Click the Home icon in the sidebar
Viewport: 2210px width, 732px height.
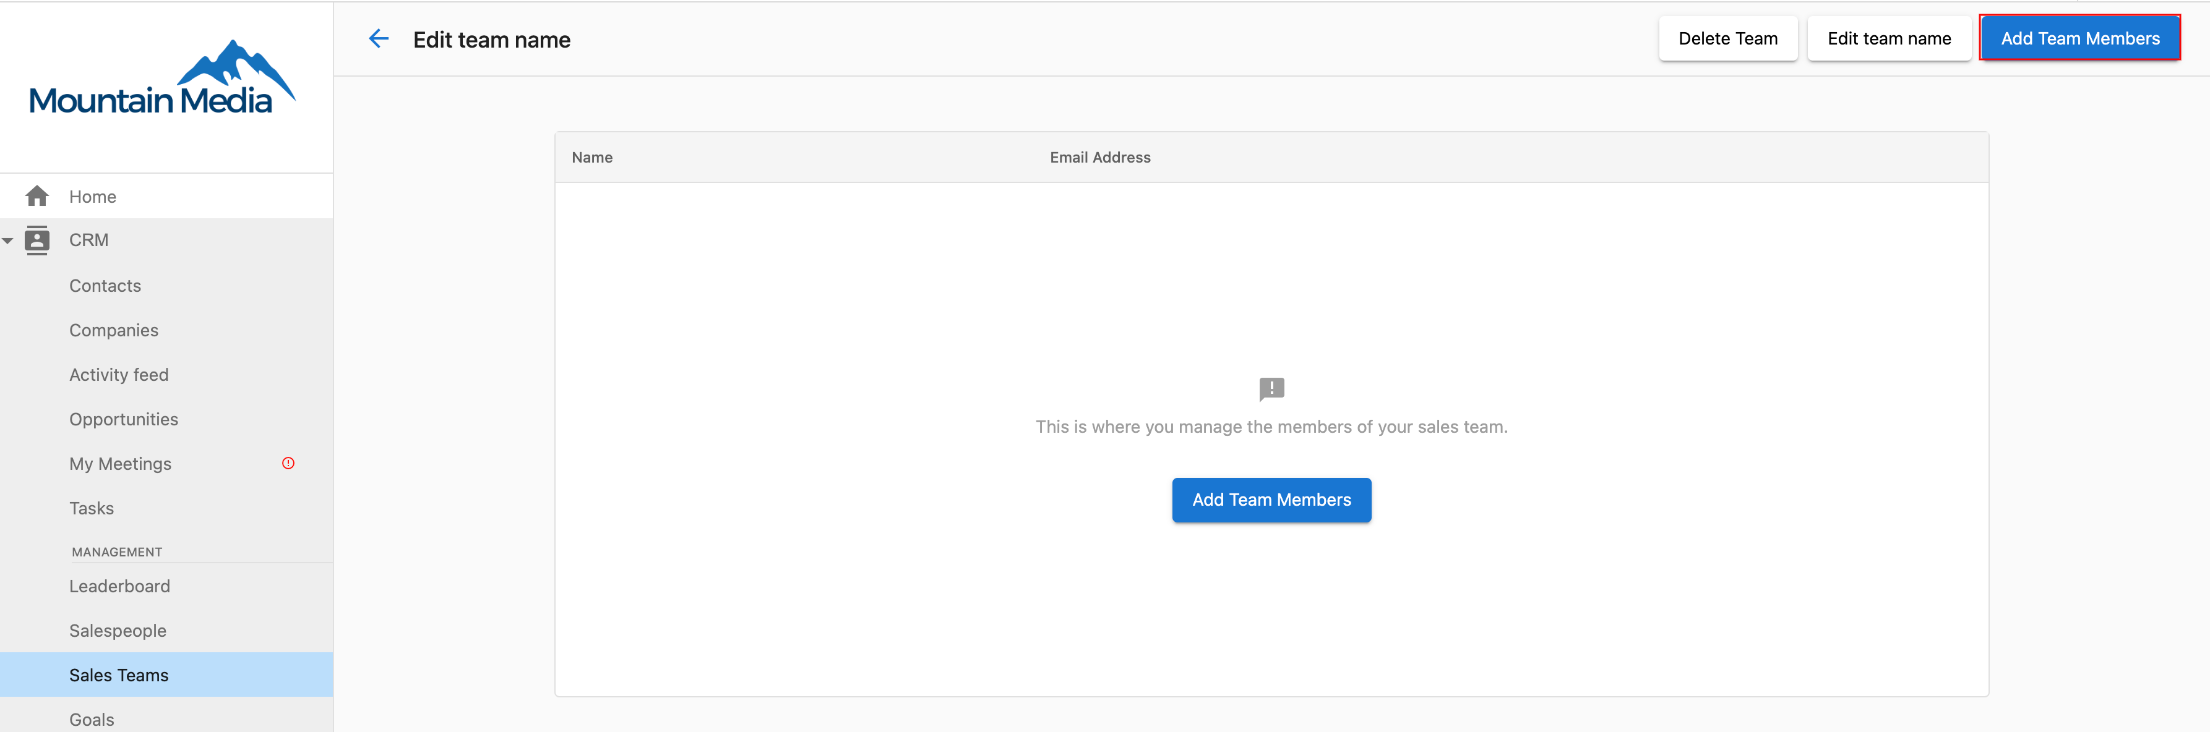[x=38, y=195]
